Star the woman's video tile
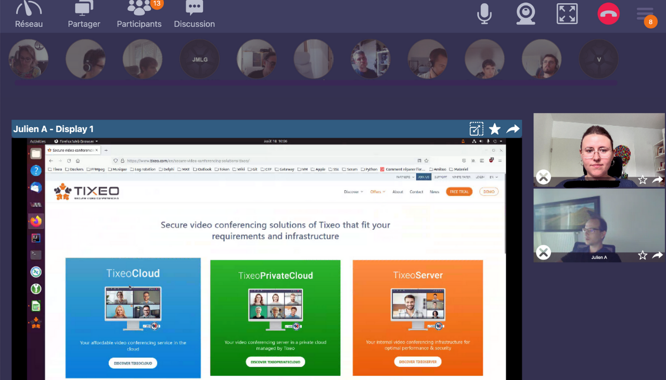Screen dimensions: 666x380 pos(643,180)
